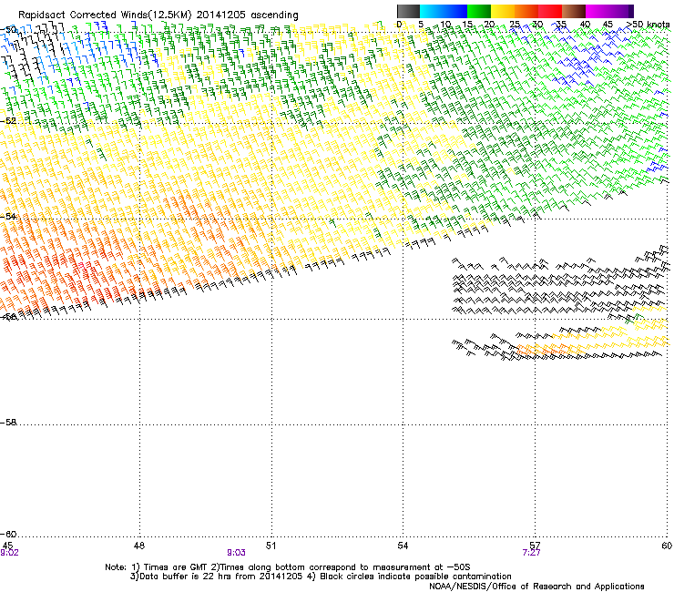674x592 pixels.
Task: Click the brown 35-40 knots color swatch
Action: [574, 11]
